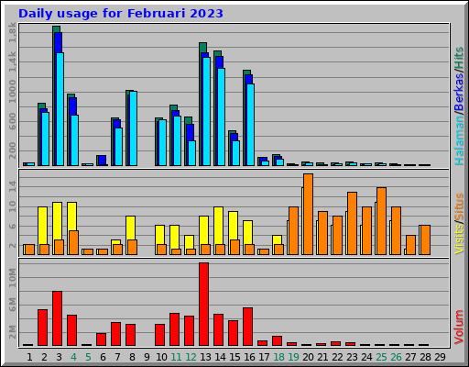This screenshot has height=367, width=469.
Task: Click the red Volum bar for day 16
Action: pyautogui.click(x=248, y=327)
